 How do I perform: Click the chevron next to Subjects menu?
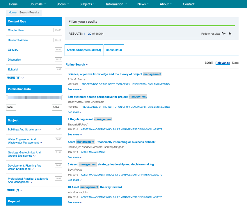[94, 4]
